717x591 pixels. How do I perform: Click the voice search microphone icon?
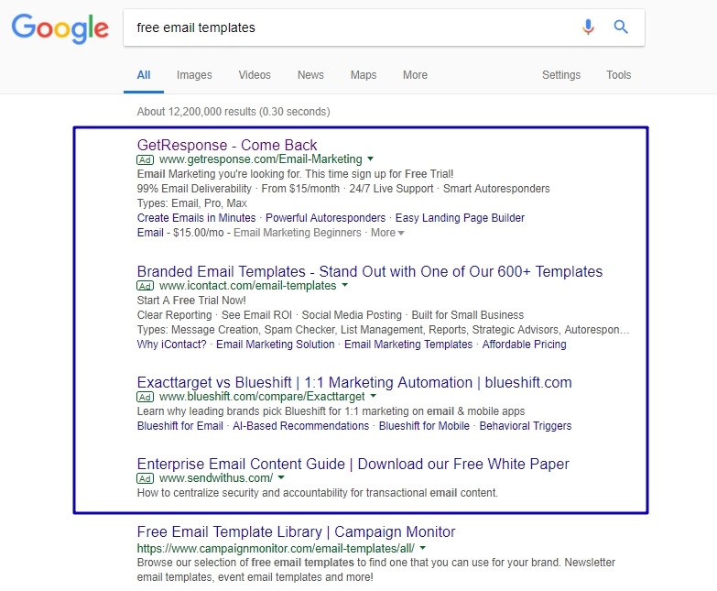[x=588, y=27]
